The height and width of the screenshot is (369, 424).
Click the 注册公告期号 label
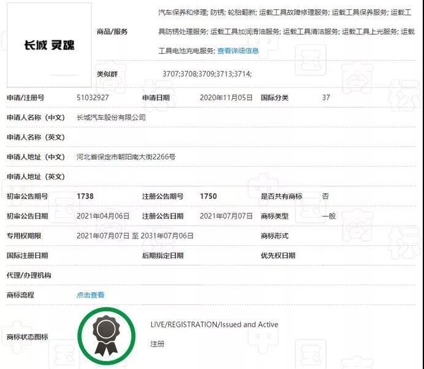click(163, 196)
